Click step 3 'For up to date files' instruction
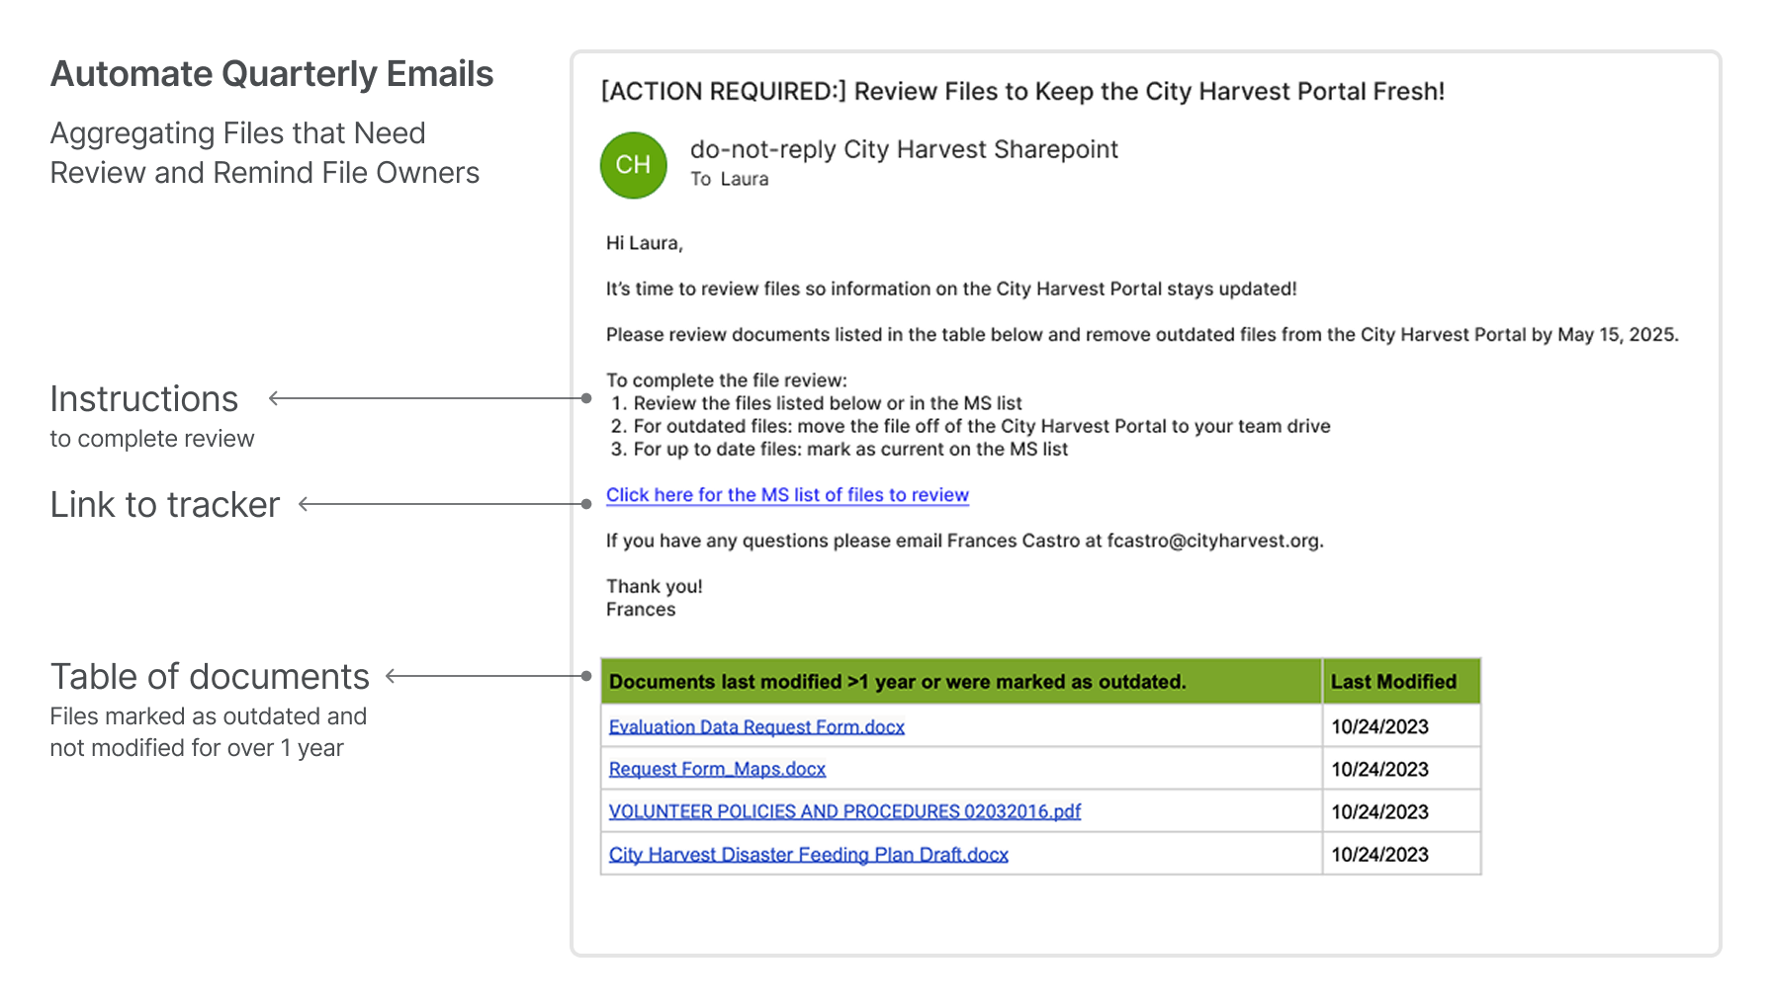Screen dimensions: 1772x1007 (x=840, y=449)
